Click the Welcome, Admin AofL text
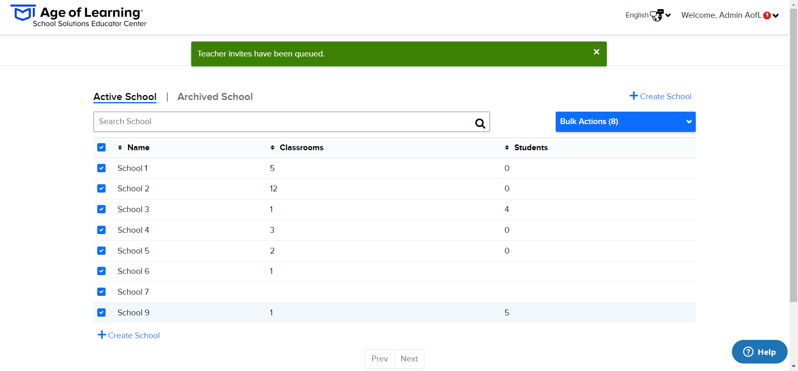Image resolution: width=798 pixels, height=371 pixels. (721, 15)
